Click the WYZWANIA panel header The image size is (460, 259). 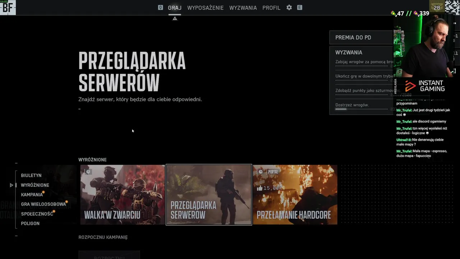[x=349, y=52]
